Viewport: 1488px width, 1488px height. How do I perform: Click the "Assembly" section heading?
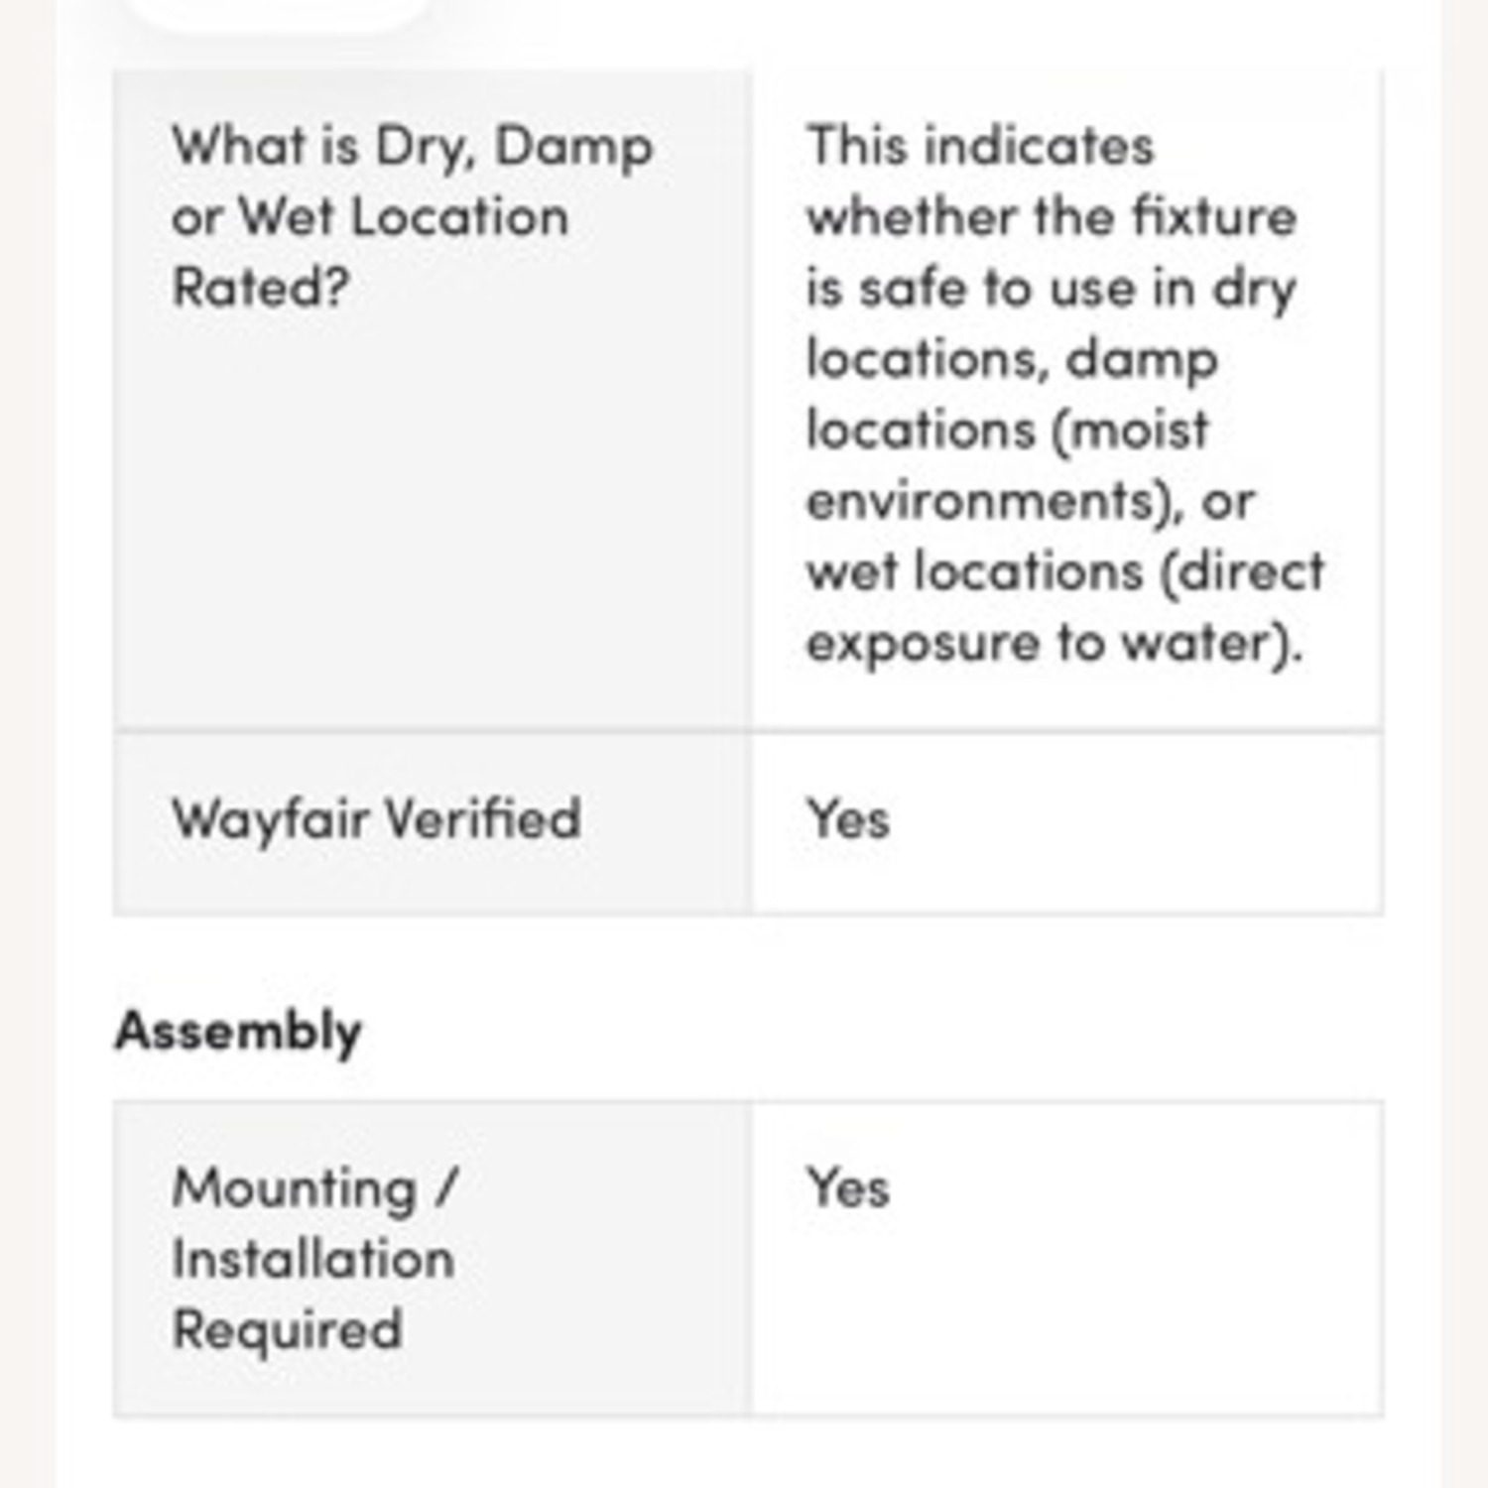(238, 1031)
